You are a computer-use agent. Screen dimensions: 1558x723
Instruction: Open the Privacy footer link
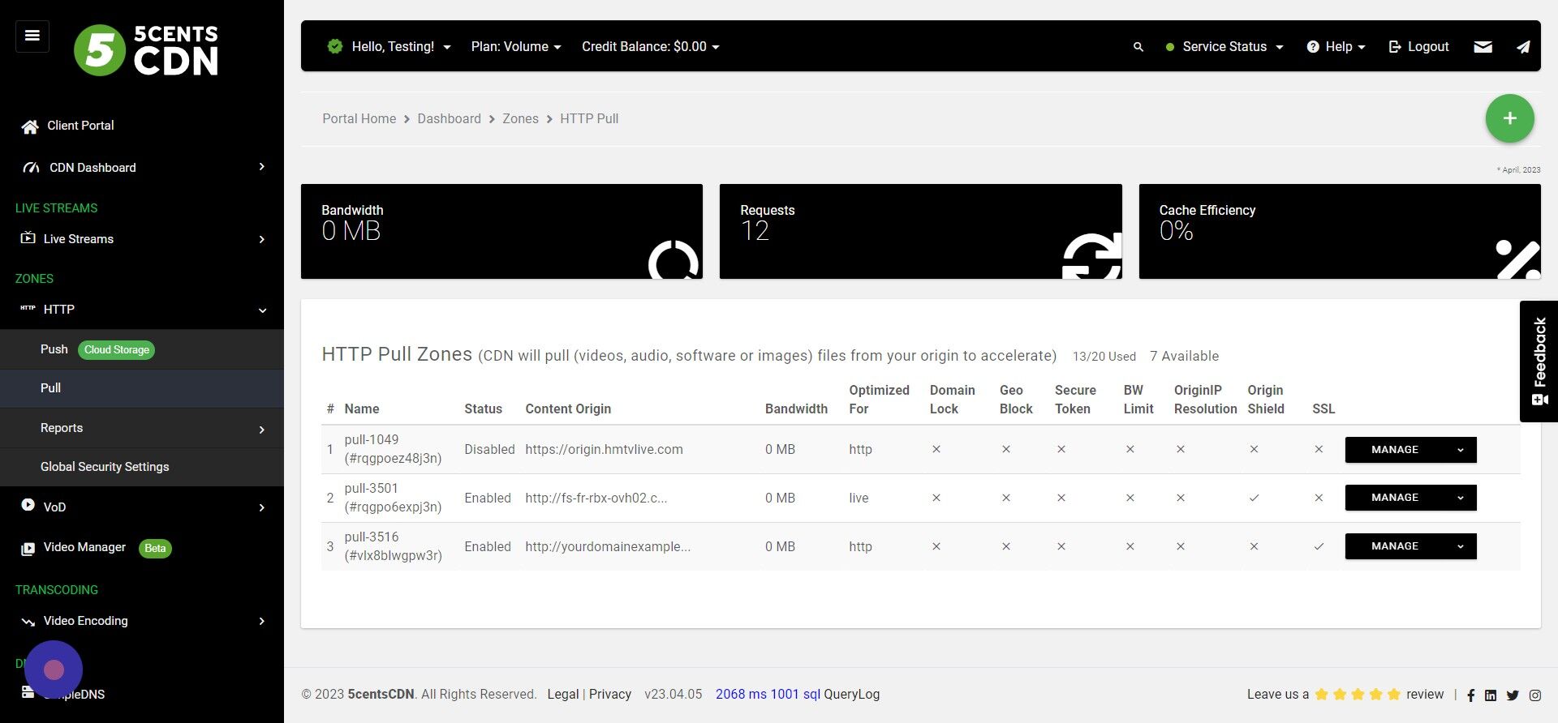point(610,695)
